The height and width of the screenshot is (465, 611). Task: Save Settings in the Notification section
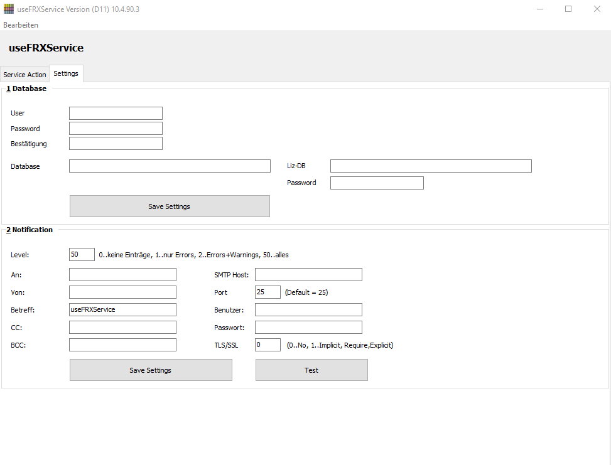[151, 370]
